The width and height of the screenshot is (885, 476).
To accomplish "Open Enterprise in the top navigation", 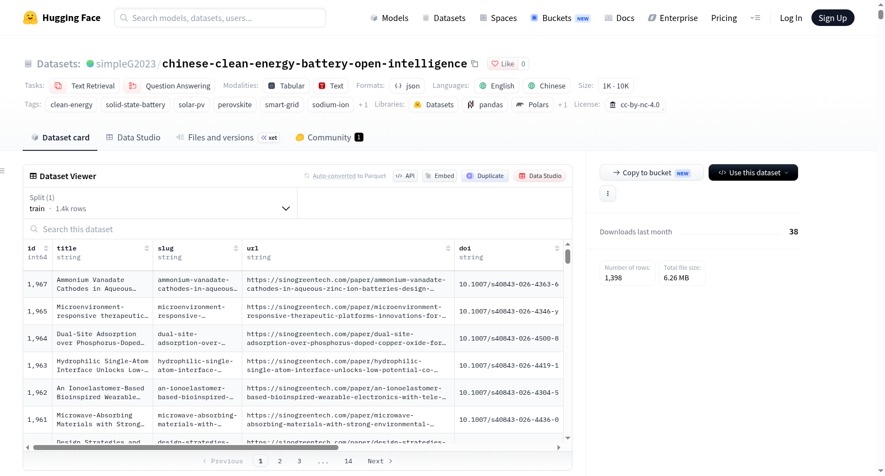I will [673, 18].
